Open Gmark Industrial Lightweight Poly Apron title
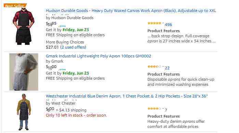Screen dimensions: 239x133 [x=98, y=56]
